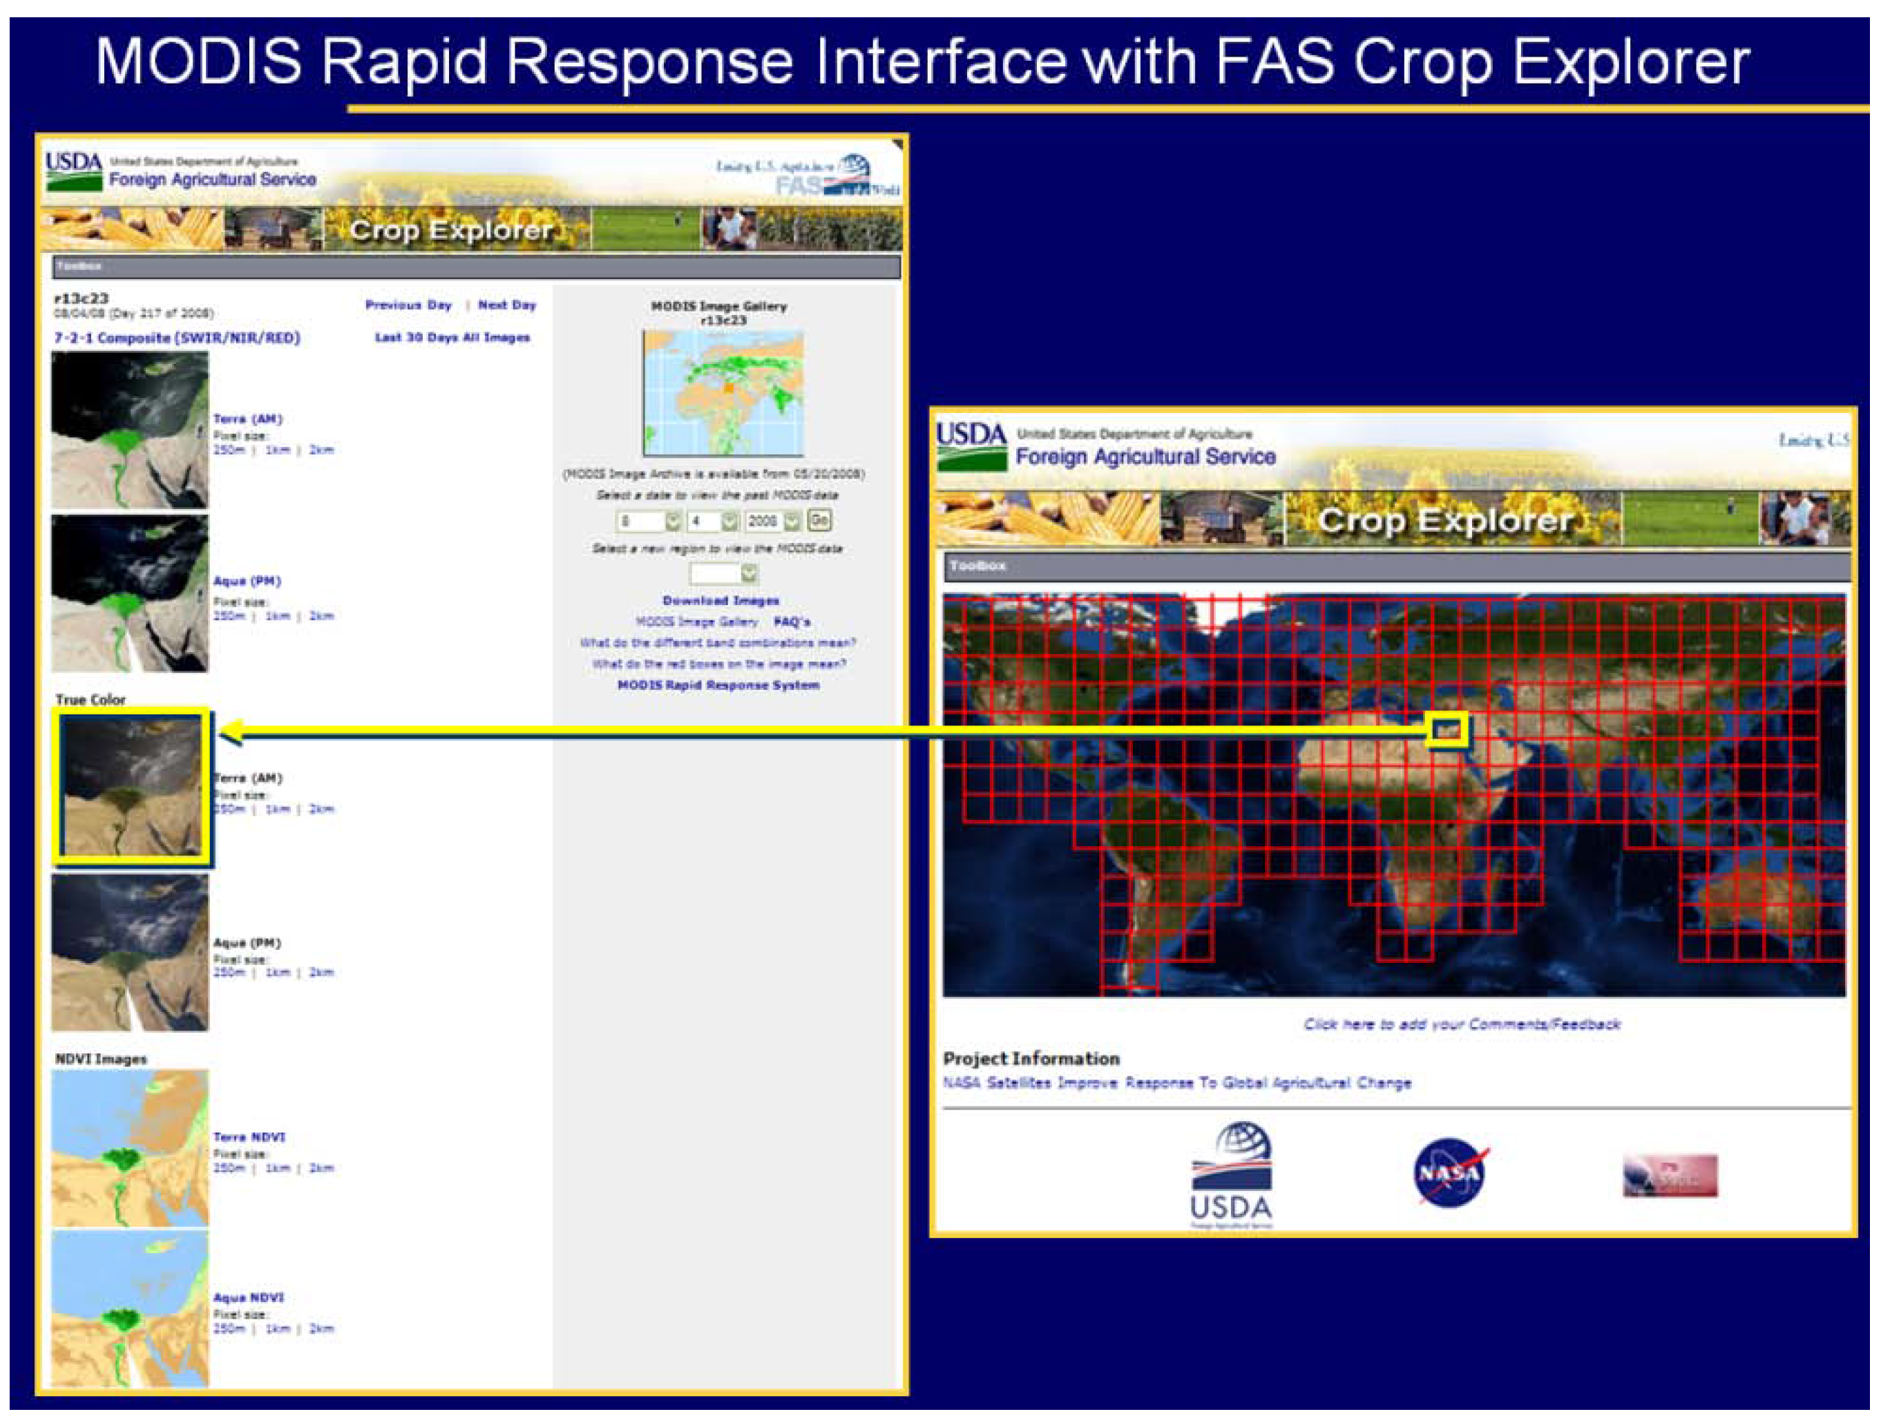Click Terra NDVI label

tap(249, 1137)
